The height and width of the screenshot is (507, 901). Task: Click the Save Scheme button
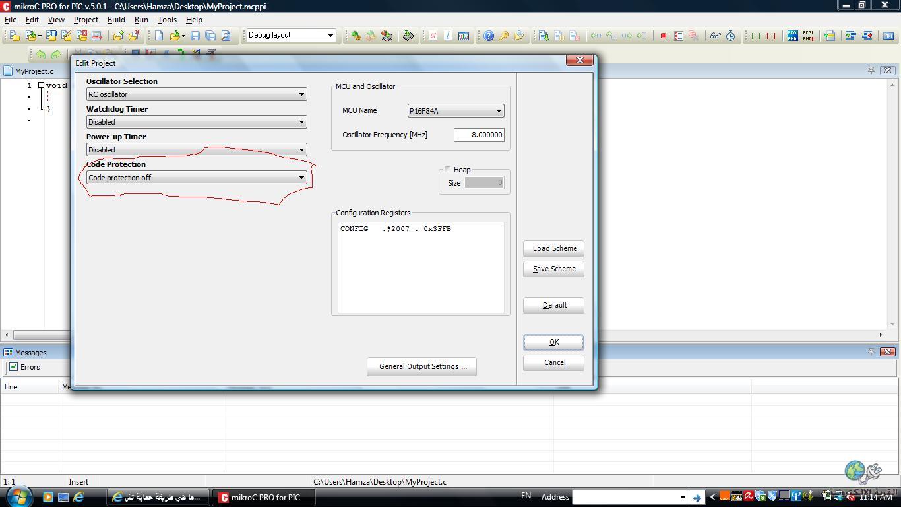553,269
